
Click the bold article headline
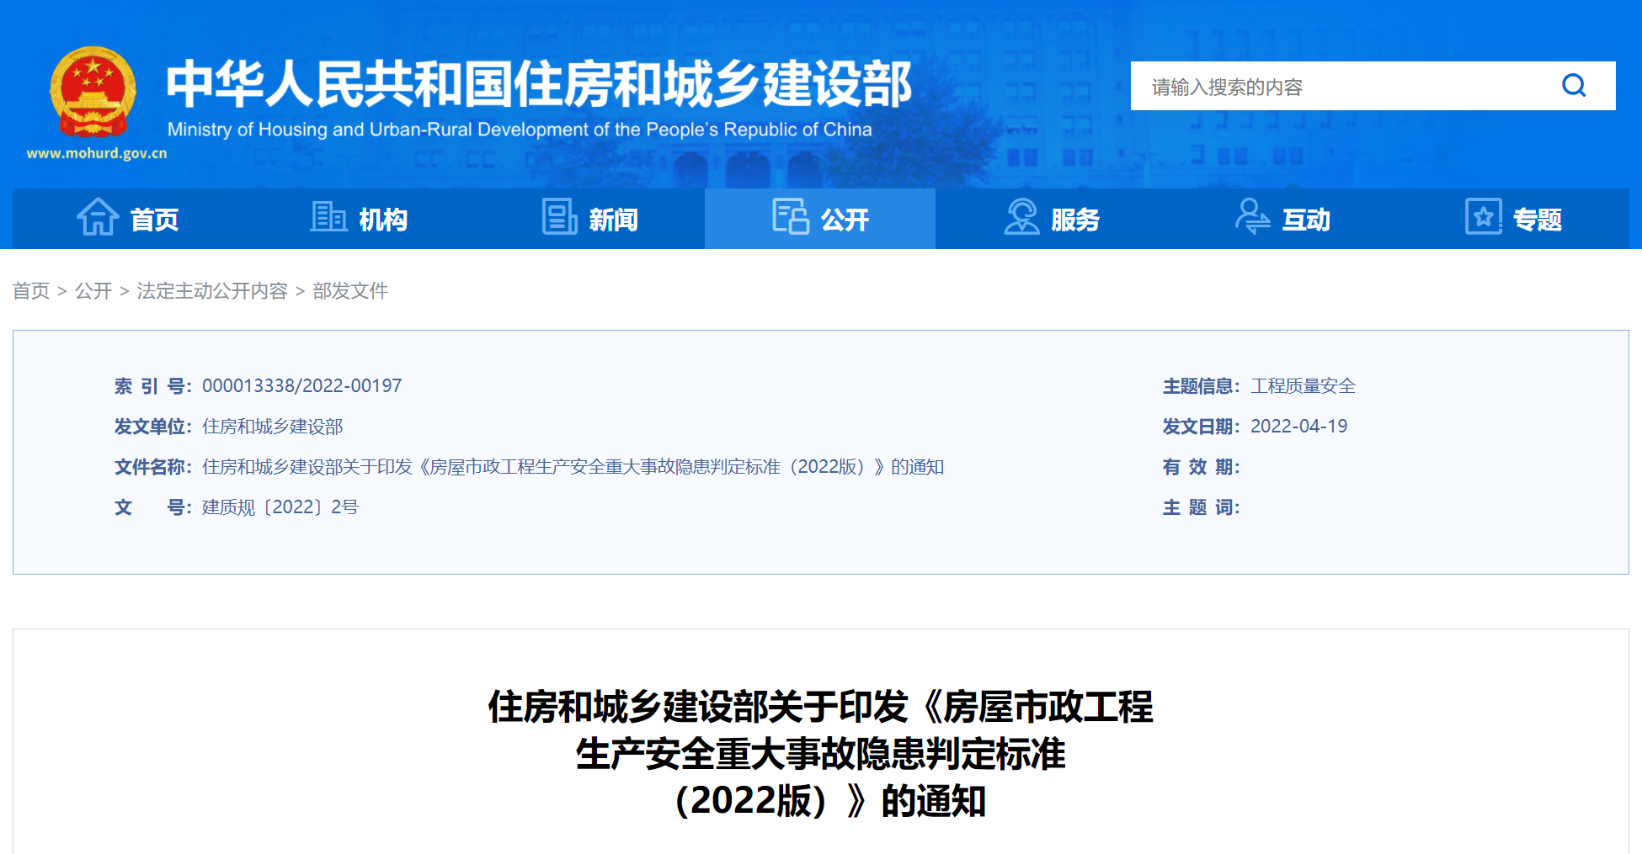tap(821, 754)
